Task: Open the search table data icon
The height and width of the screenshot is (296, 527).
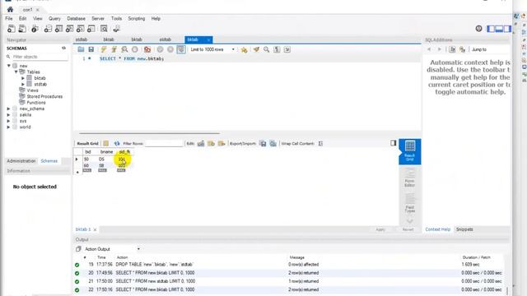Action: coord(104,29)
